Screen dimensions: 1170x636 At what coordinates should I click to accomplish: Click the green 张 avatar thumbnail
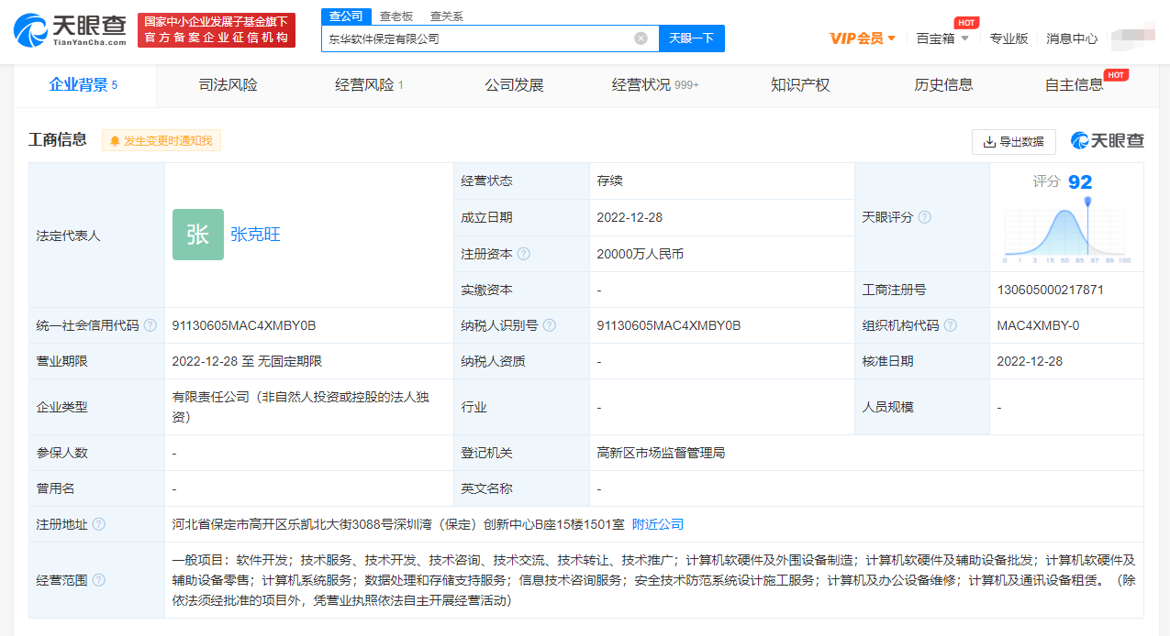[x=197, y=235]
